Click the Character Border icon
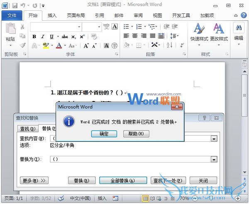Screen dimensions: 249x204 point(115,27)
